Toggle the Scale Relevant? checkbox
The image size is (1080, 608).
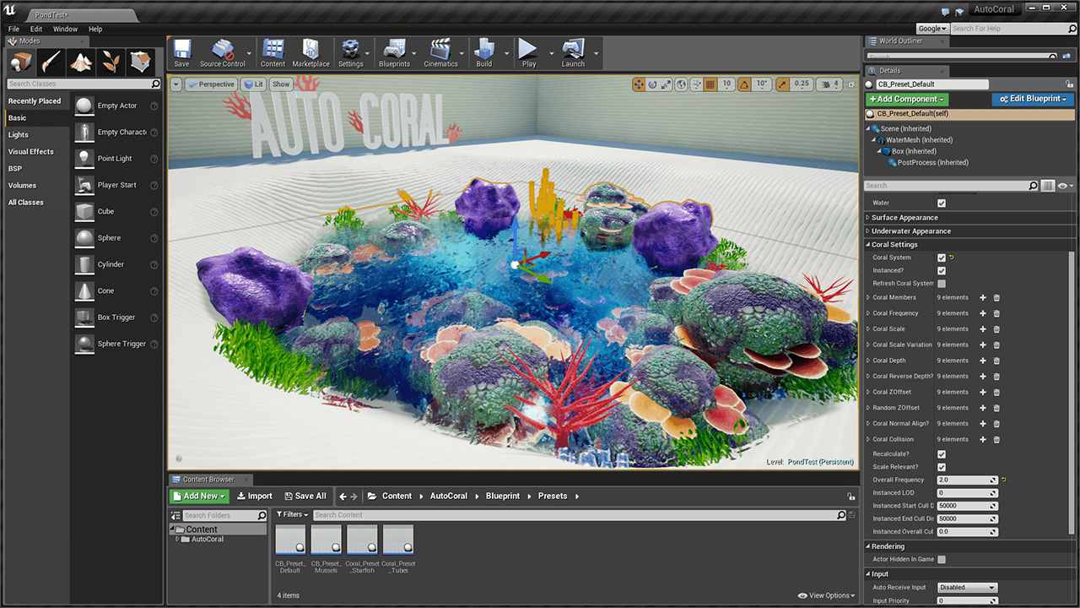pos(942,467)
